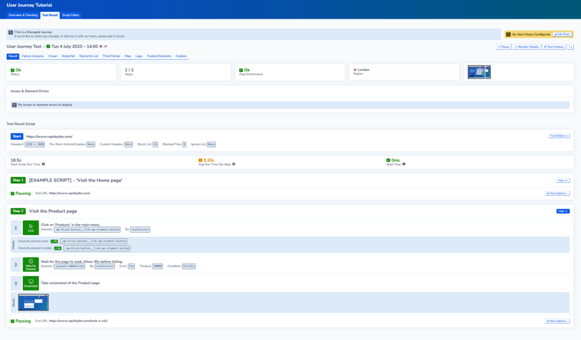
Task: Click the Block List value 14
Action: tap(155, 144)
